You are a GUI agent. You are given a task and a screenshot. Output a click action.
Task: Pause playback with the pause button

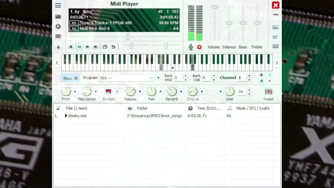79,47
